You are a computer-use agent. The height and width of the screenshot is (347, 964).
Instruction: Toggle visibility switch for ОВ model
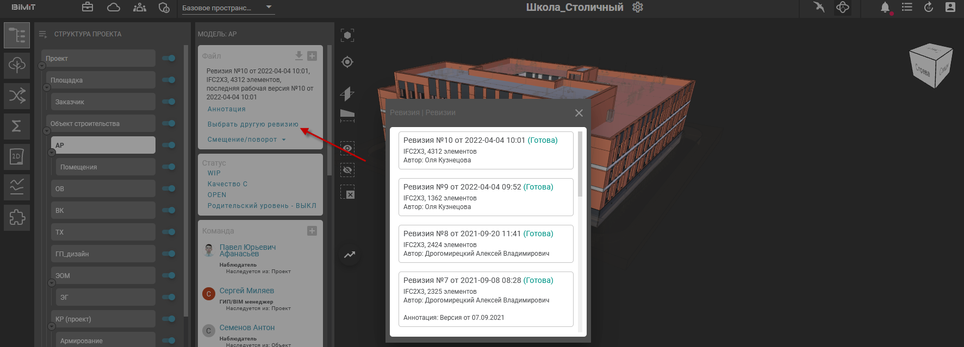[x=169, y=188]
